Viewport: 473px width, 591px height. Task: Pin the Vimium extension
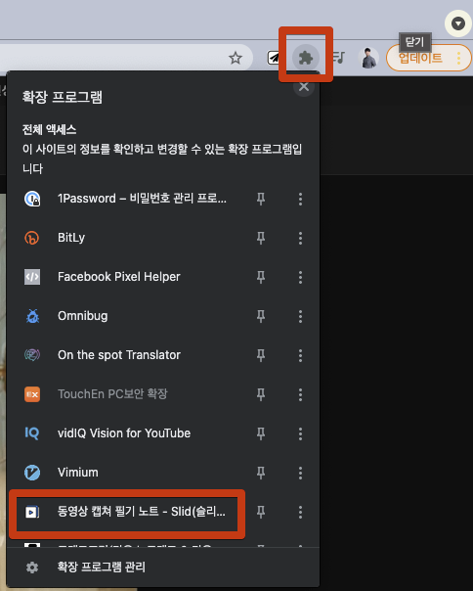[x=261, y=473]
